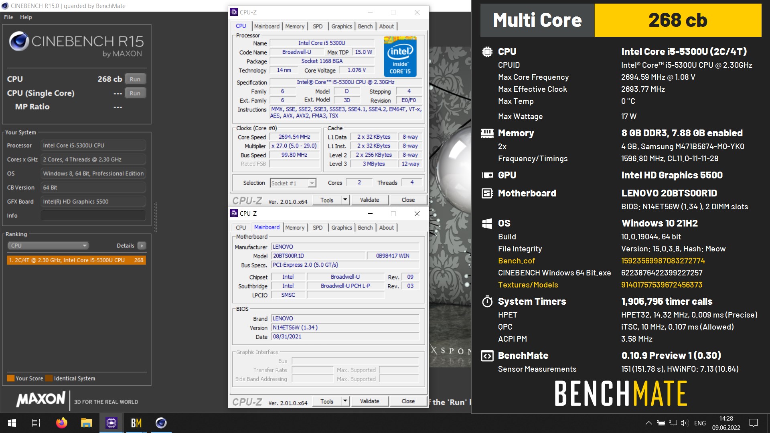The image size is (770, 433).
Task: Open Graphics tab in upper CPU-Z
Action: click(342, 26)
